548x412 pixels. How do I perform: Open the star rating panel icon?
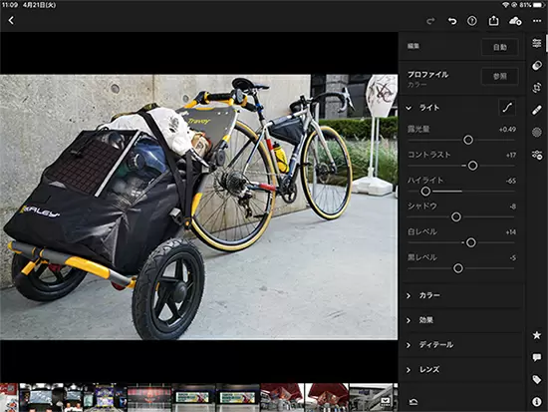pos(537,335)
